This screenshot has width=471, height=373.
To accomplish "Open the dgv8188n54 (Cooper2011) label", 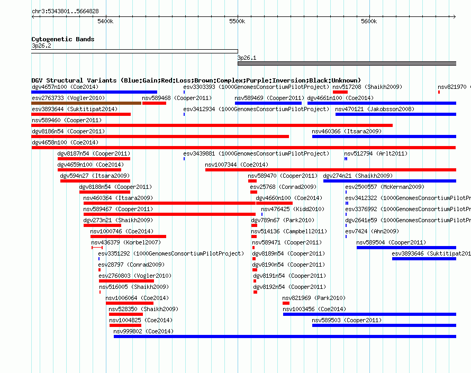I will coord(115,187).
